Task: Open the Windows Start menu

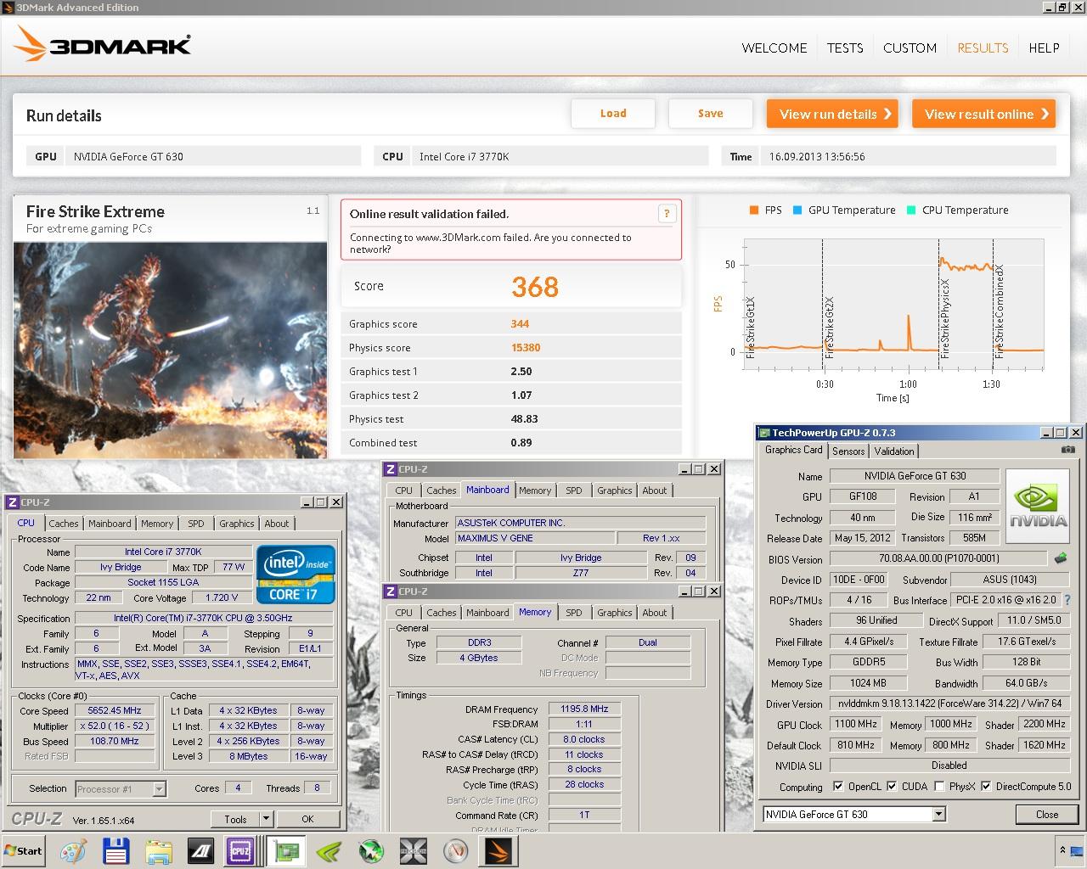Action: pyautogui.click(x=24, y=851)
